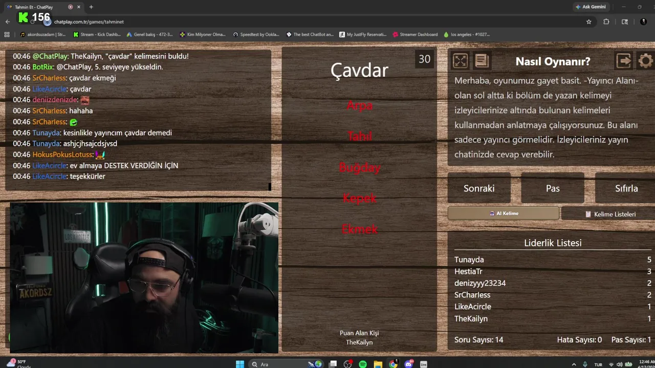Viewport: 655px width, 368px height.
Task: Click the timer showing 30
Action: coord(424,59)
